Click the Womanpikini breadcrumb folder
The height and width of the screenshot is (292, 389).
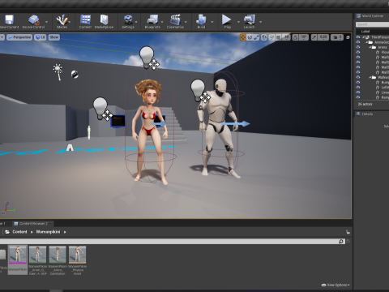click(48, 232)
